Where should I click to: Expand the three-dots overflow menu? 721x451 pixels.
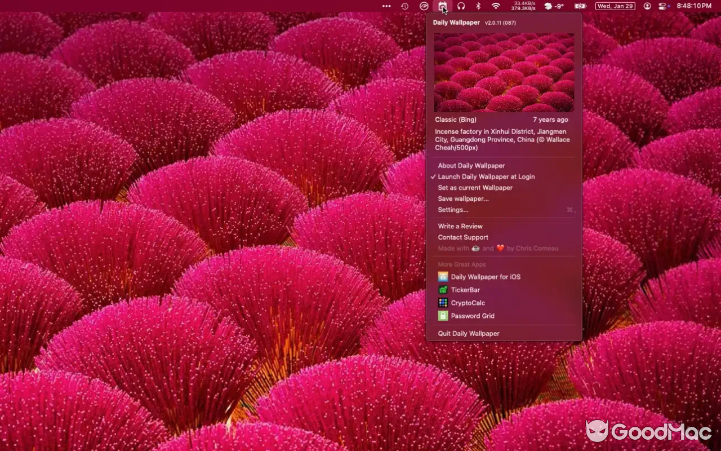(x=386, y=6)
